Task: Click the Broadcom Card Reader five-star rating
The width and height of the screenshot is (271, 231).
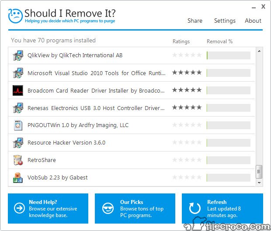Action: [187, 90]
